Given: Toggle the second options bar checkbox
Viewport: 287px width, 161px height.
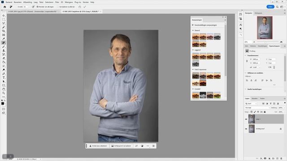Looking at the screenshot, I should tap(58, 7).
